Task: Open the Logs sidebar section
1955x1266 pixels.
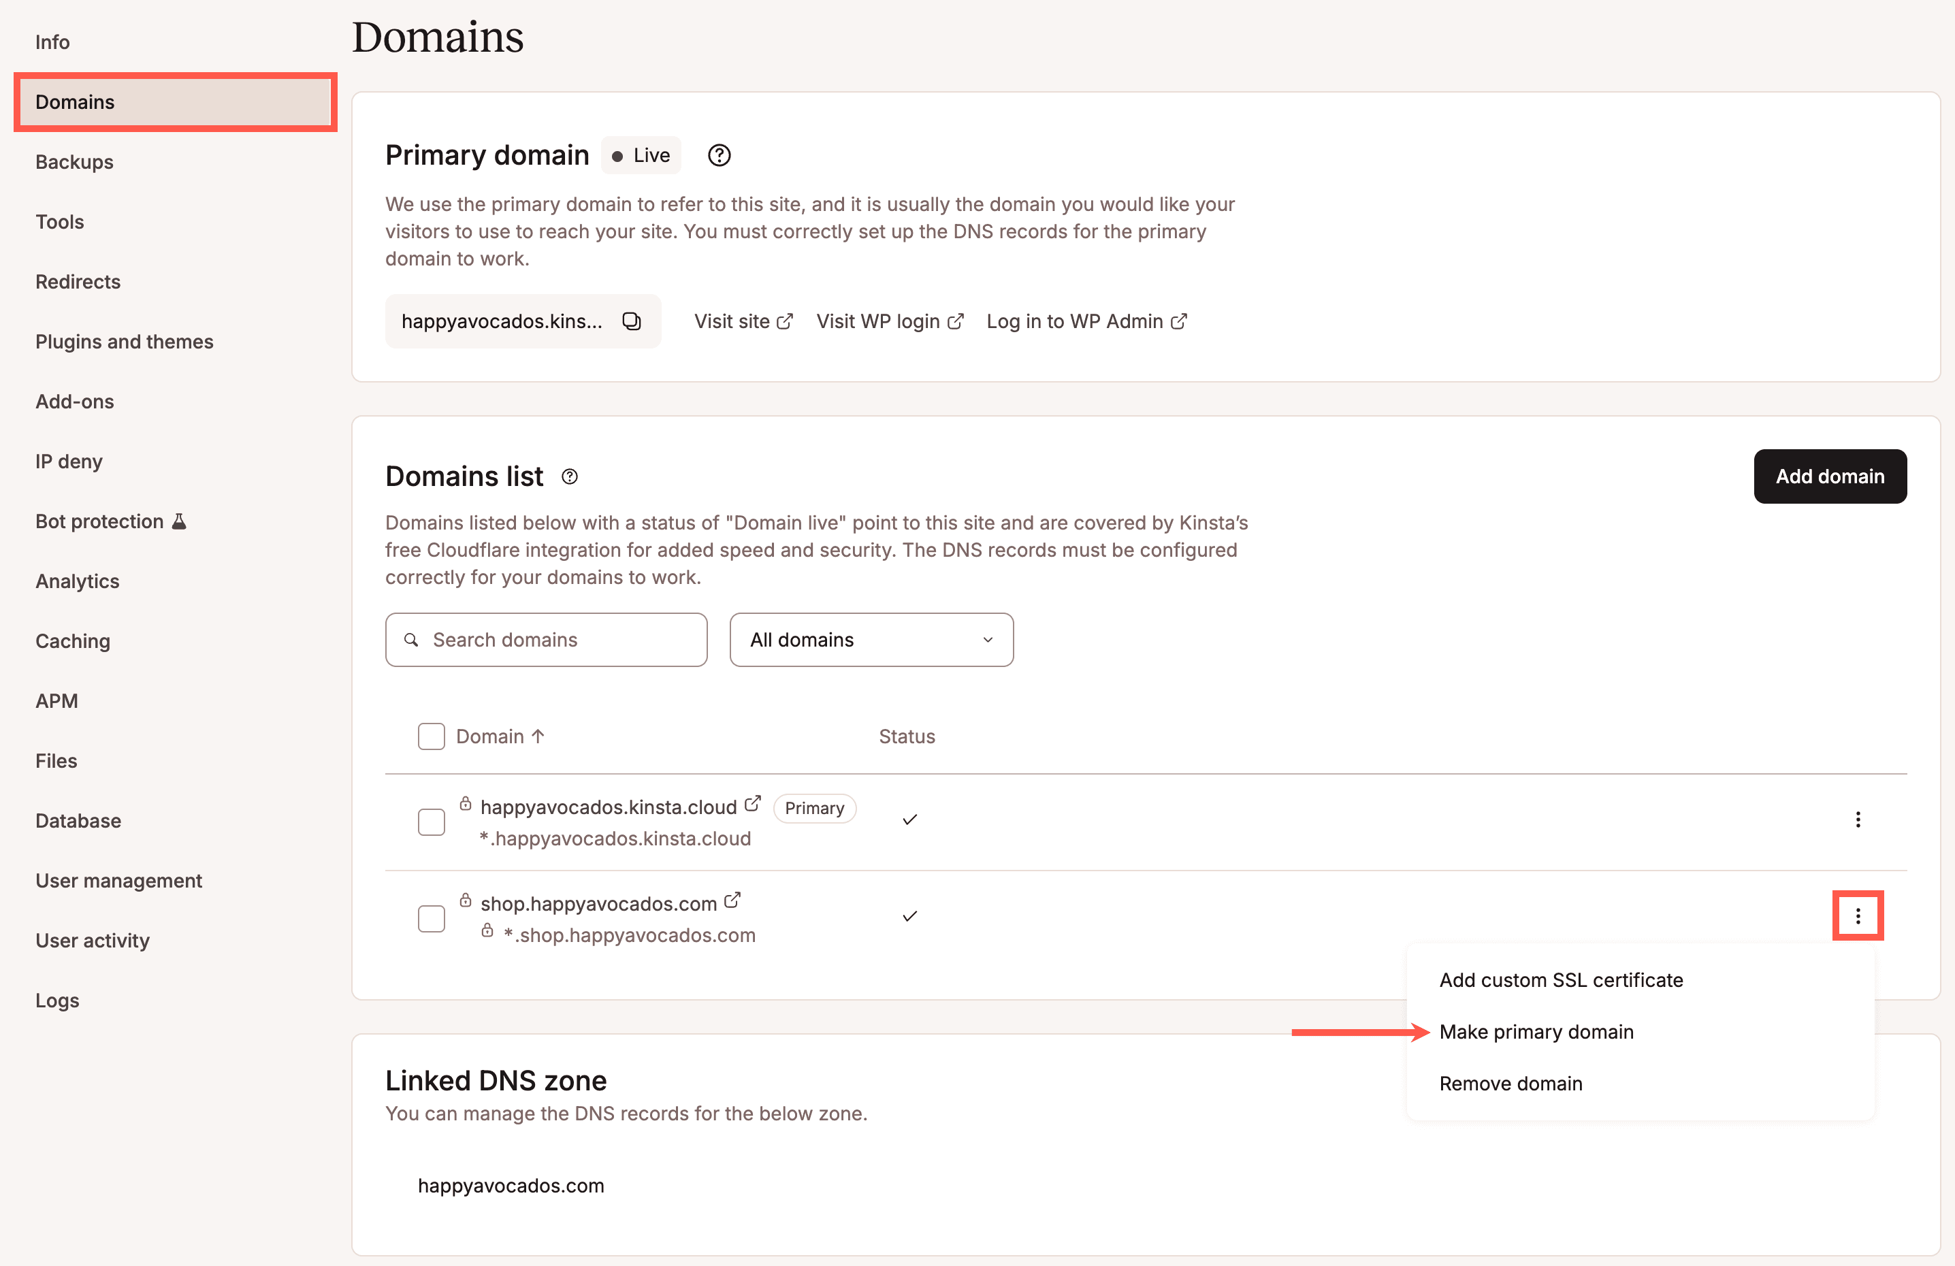Action: (x=57, y=1001)
